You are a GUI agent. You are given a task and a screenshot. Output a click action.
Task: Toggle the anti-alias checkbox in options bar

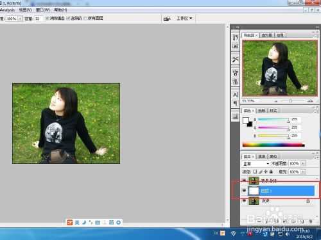point(48,19)
